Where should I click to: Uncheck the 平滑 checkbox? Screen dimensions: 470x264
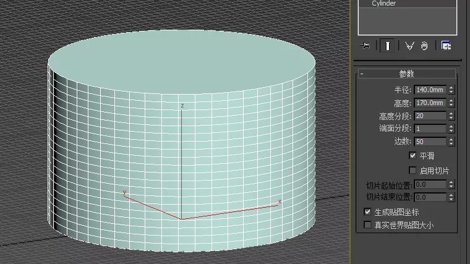412,155
